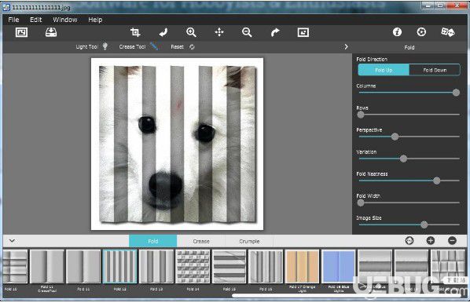This screenshot has height=303, width=470.
Task: Select the Move/Pan arrows icon
Action: click(x=219, y=32)
